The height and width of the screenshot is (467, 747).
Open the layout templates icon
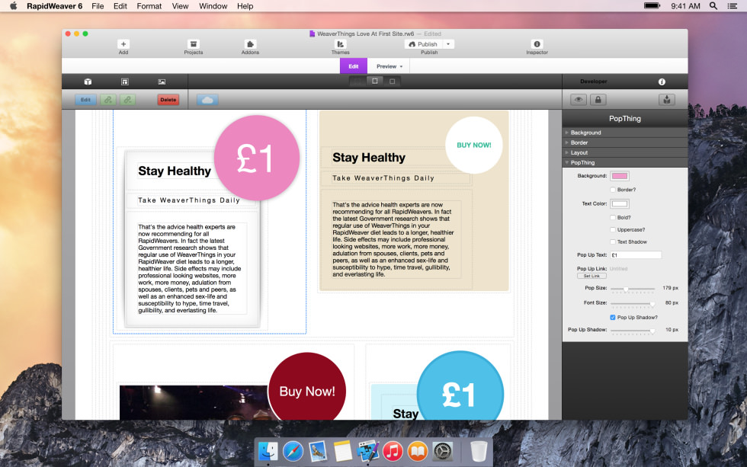[125, 82]
